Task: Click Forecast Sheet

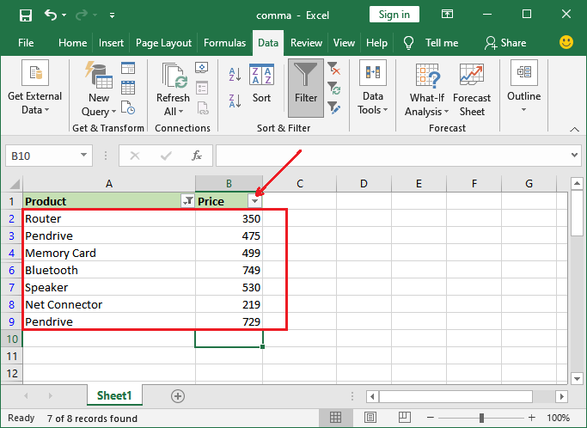Action: [x=472, y=89]
